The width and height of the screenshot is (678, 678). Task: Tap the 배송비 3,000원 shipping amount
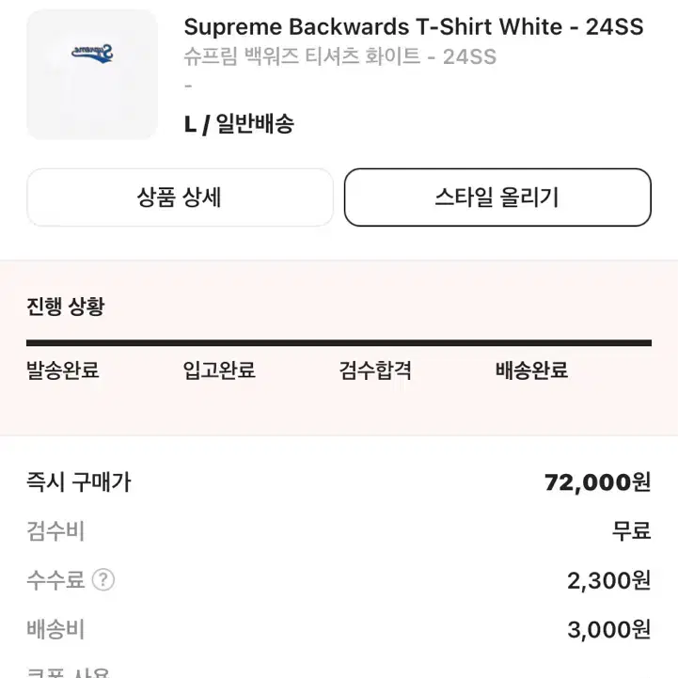click(x=608, y=630)
